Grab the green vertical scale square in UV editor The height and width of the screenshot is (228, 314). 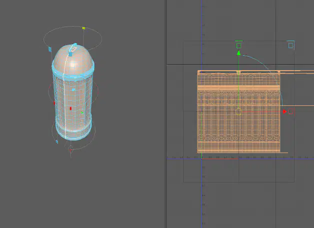point(238,46)
